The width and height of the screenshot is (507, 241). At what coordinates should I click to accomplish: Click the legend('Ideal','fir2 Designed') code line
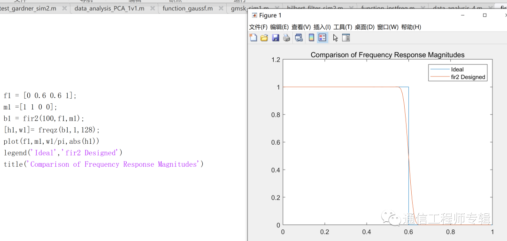tap(63, 152)
